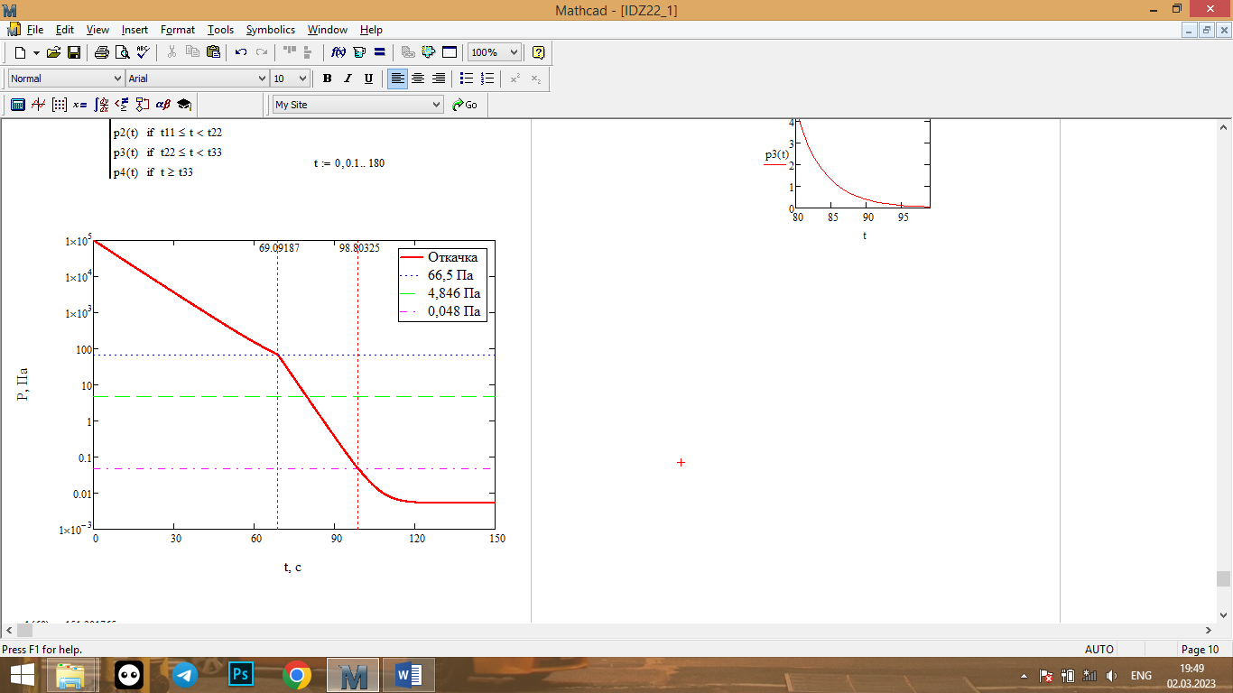Save the worksheet with floppy icon
The width and height of the screenshot is (1233, 693).
(74, 52)
